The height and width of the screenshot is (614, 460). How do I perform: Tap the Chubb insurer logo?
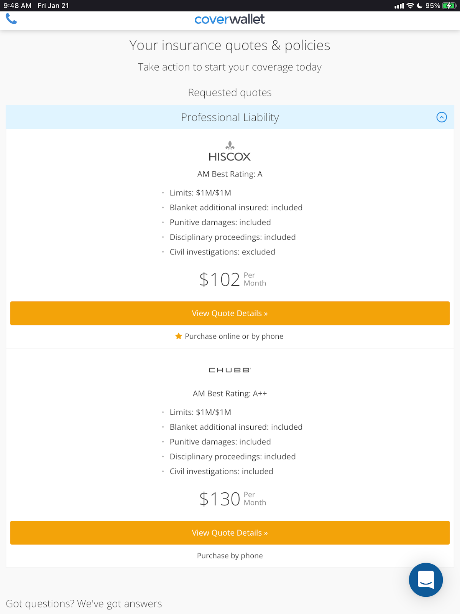[x=230, y=370]
